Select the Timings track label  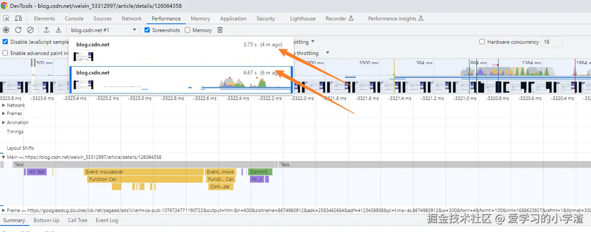pos(15,132)
